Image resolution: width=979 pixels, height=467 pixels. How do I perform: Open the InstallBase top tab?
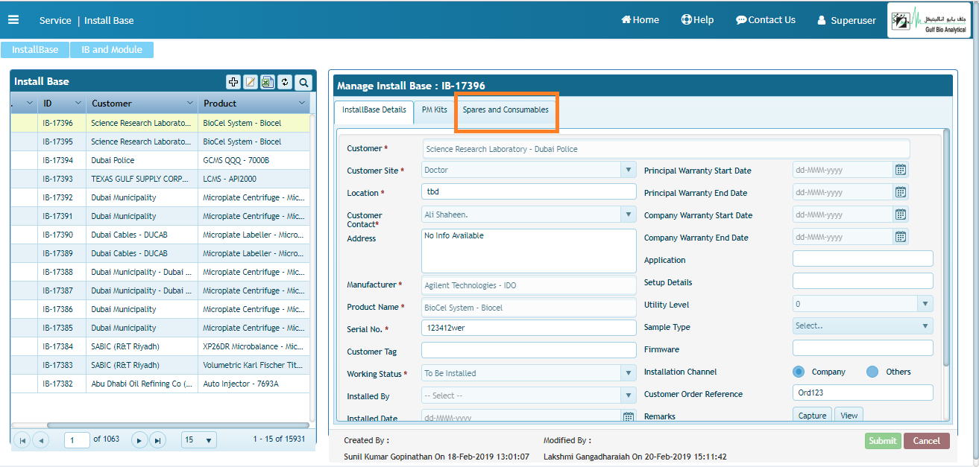(35, 50)
